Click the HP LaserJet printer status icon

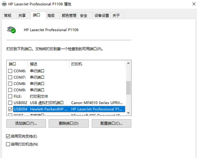[x=11, y=30]
